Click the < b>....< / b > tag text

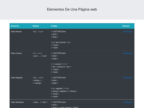click(38, 78)
